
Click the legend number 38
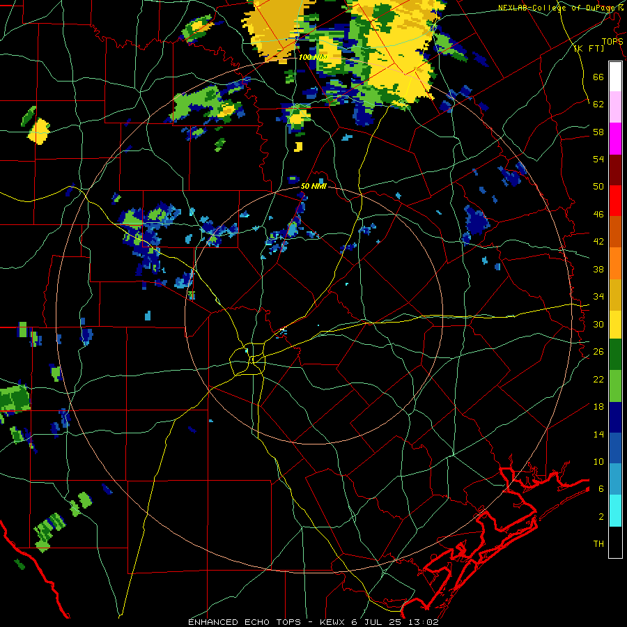tap(598, 269)
